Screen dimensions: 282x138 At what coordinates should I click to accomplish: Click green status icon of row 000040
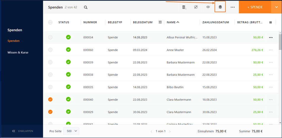[x=68, y=99]
